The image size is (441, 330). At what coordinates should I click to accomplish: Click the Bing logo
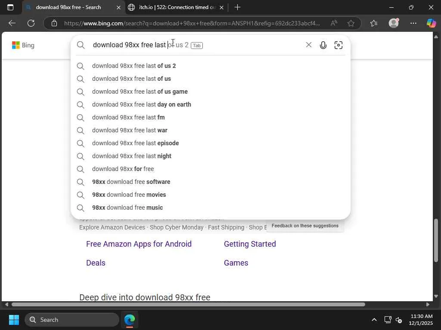(x=23, y=45)
